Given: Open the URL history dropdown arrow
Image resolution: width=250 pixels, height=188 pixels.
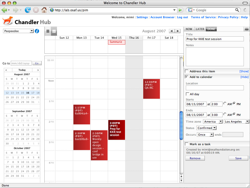Looking at the screenshot, I should 175,10.
